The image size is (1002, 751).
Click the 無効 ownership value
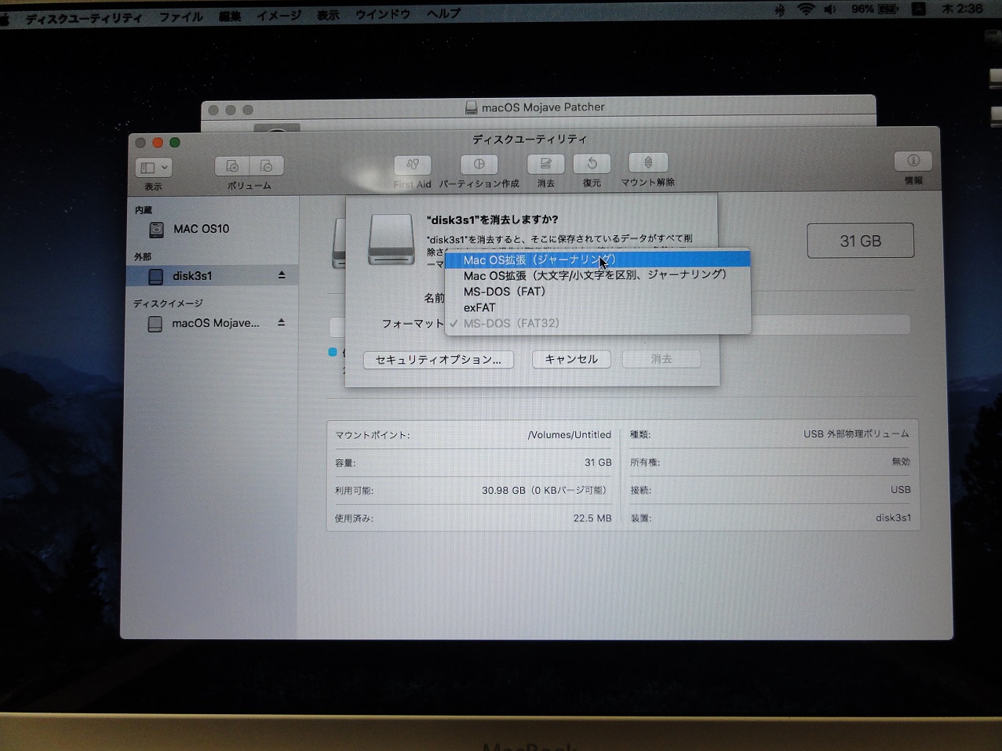pyautogui.click(x=901, y=462)
